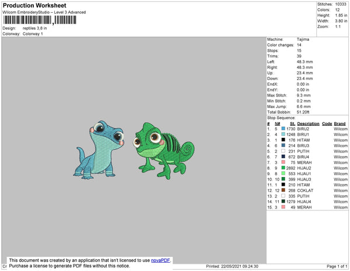Select the BIRU4 dark navy swatch
Viewport: 350px width, 271px height.
pos(283,157)
